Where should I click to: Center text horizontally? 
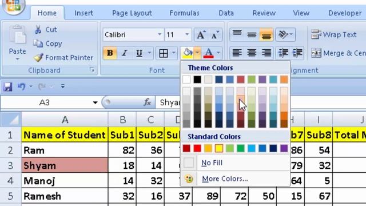252,53
